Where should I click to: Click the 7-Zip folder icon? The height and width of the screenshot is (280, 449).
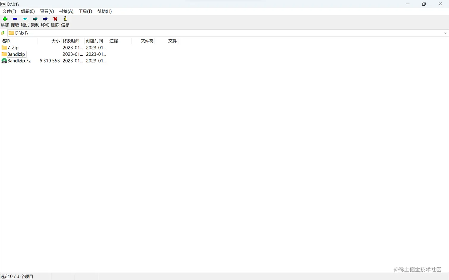pos(4,47)
